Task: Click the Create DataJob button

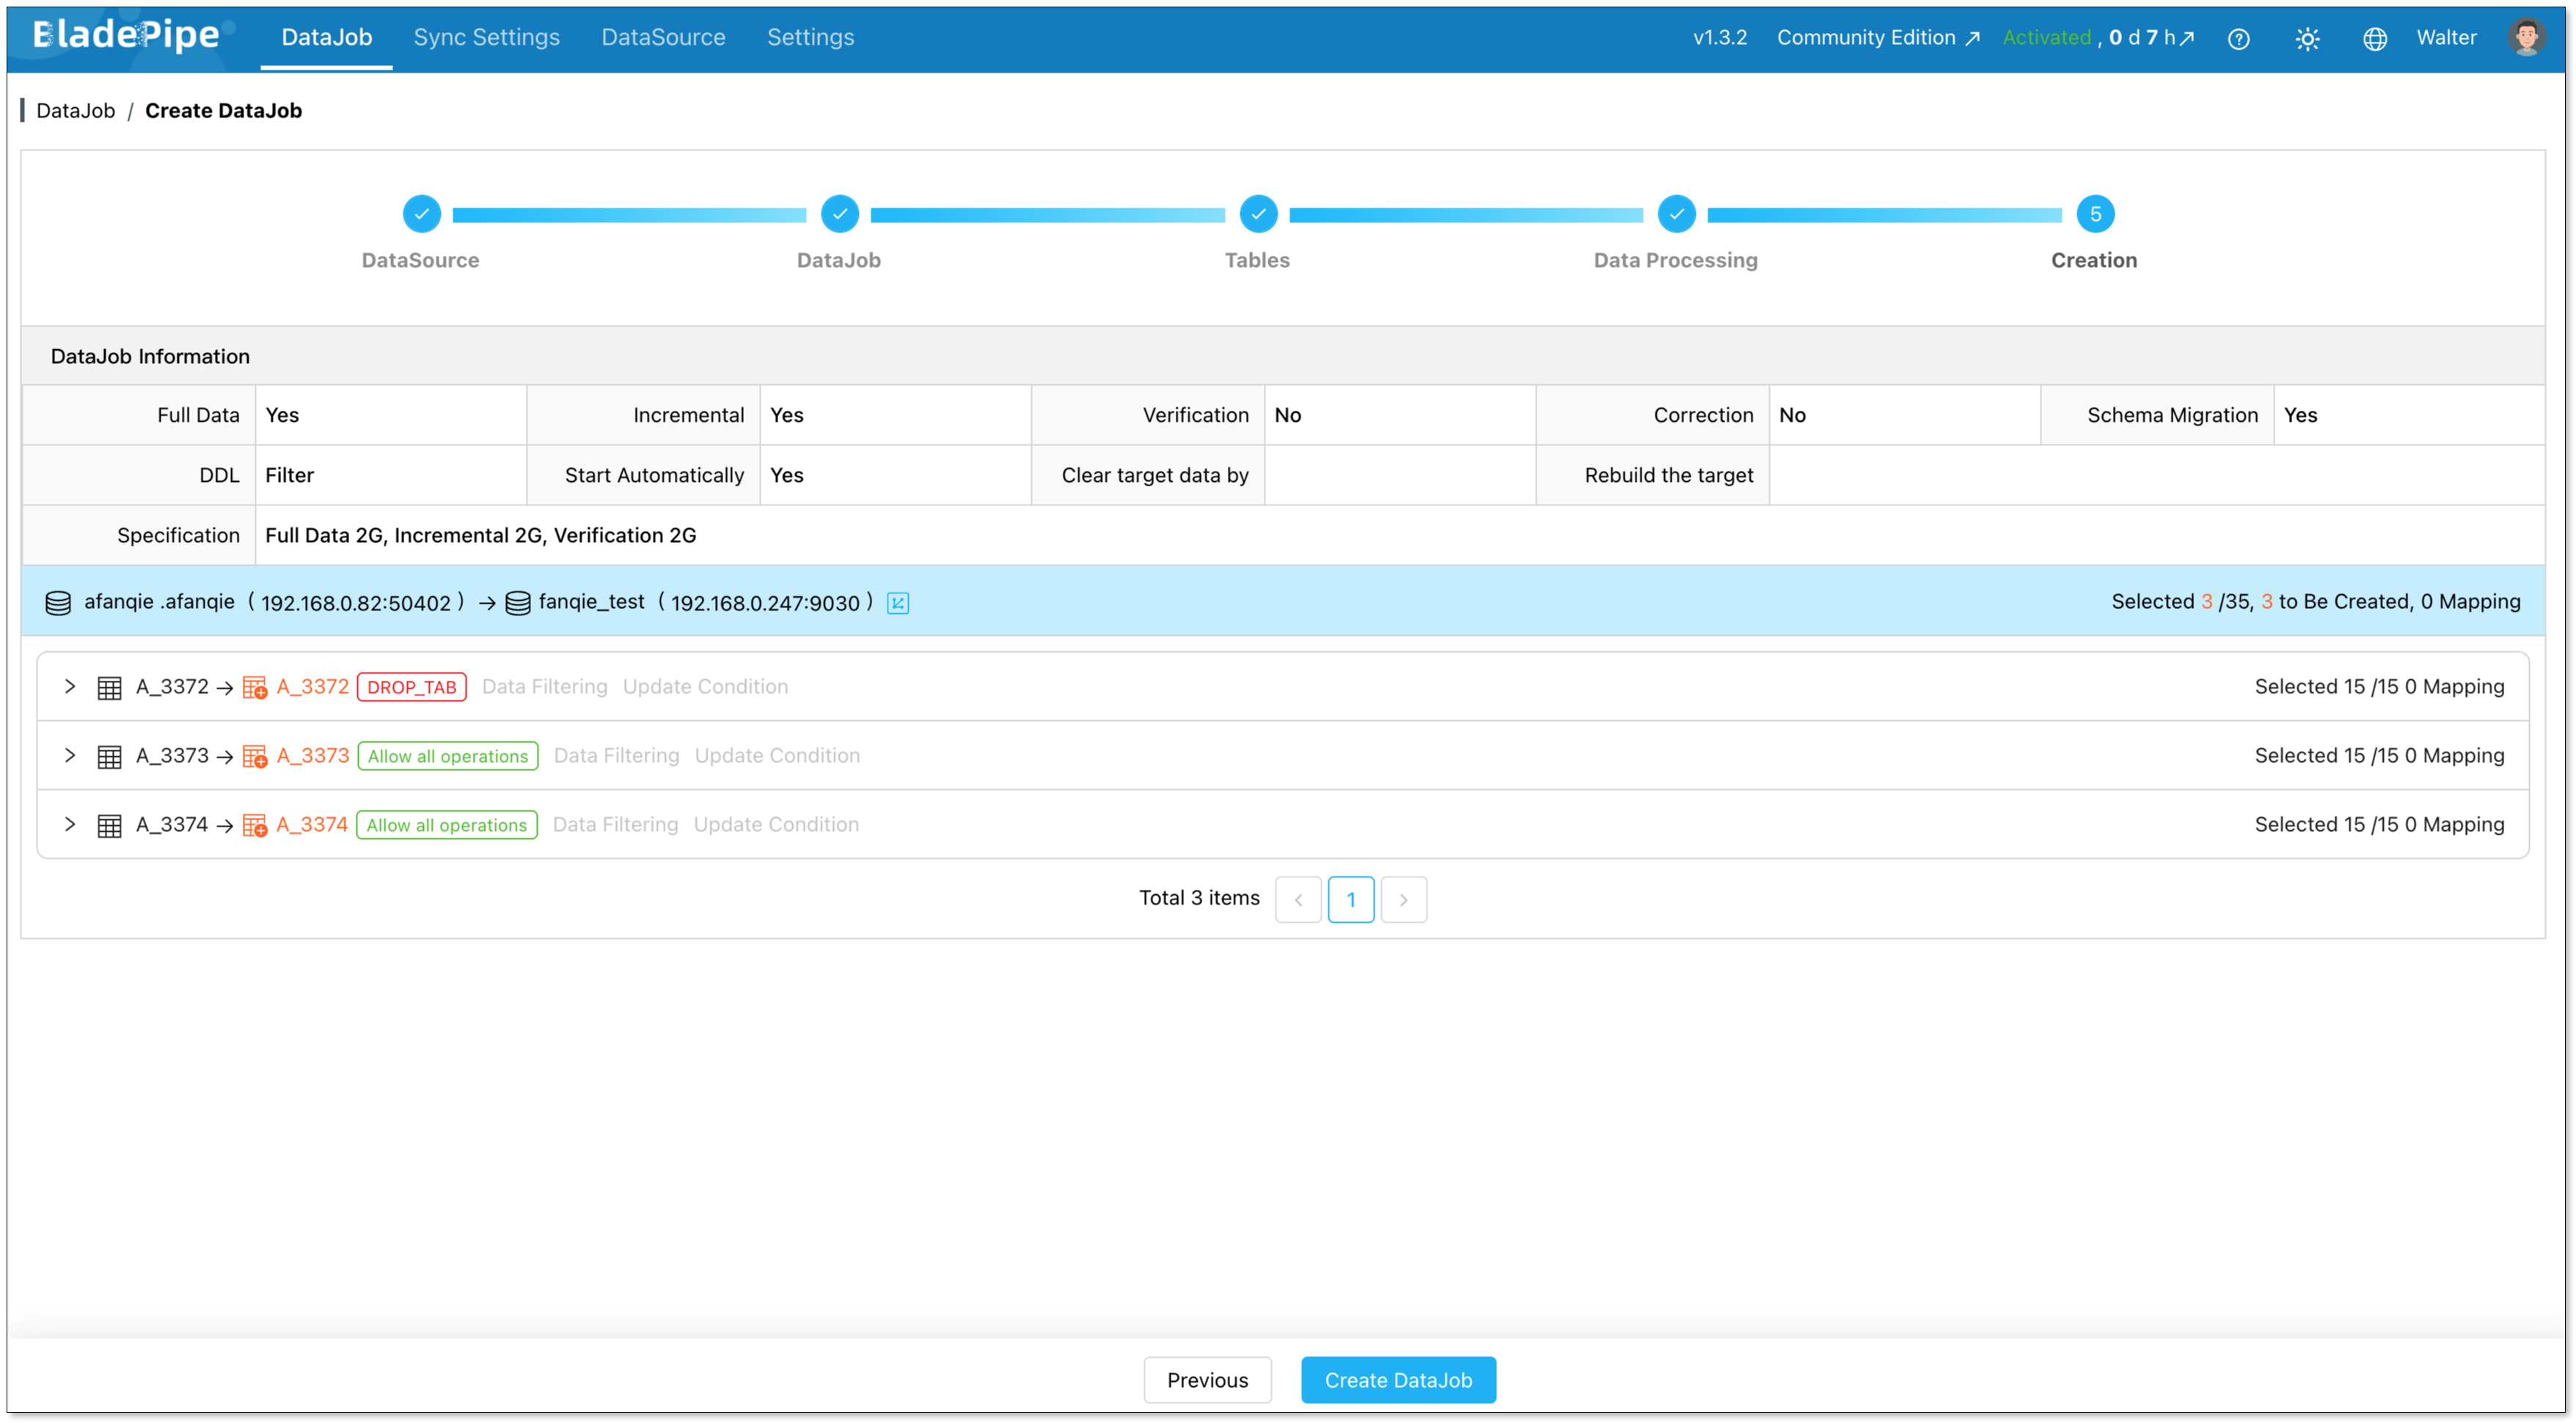Action: pos(1397,1380)
